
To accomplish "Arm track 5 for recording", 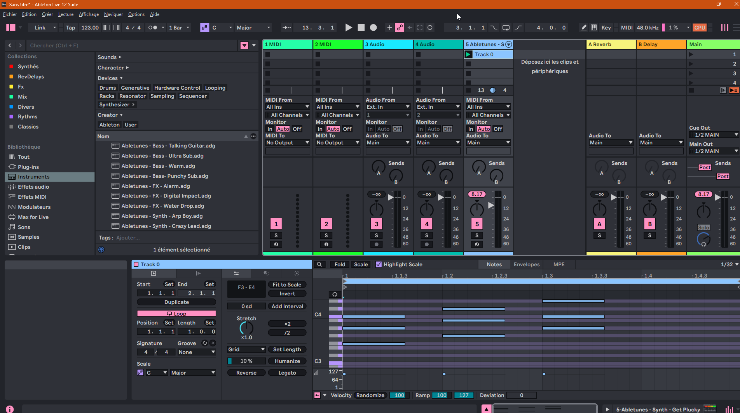I will pyautogui.click(x=477, y=244).
